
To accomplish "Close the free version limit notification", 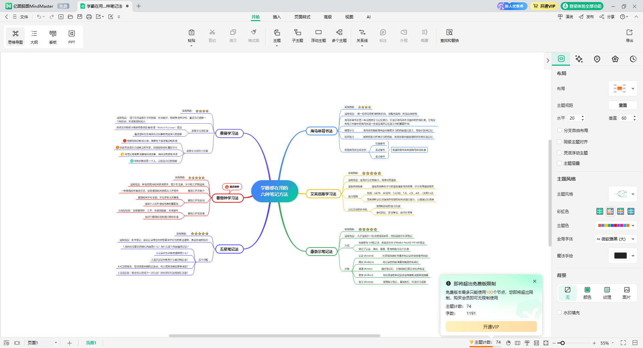I will [534, 281].
